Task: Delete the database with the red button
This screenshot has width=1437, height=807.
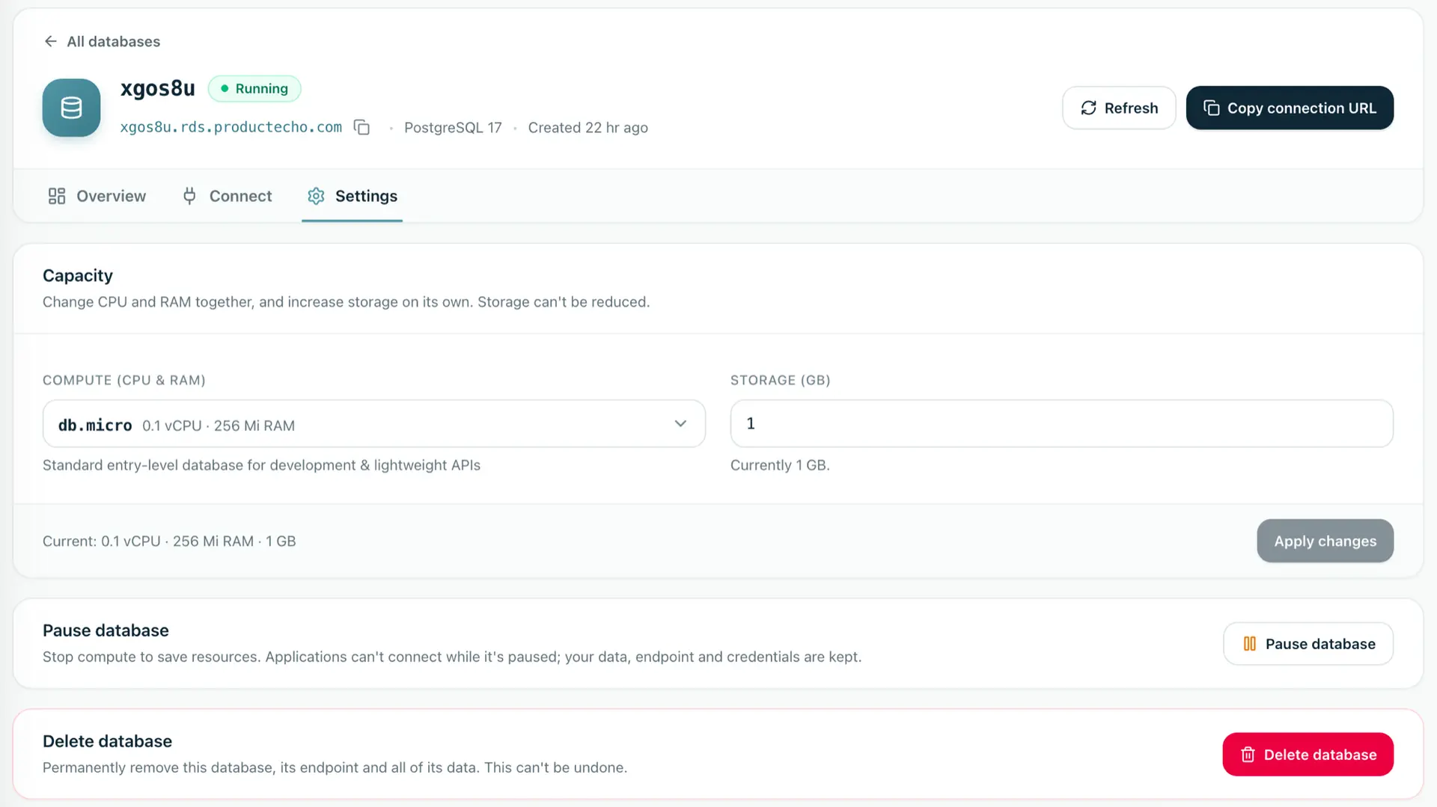Action: click(x=1308, y=754)
